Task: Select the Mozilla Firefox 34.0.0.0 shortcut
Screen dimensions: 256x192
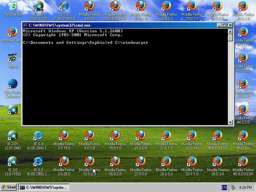Action: click(x=218, y=11)
